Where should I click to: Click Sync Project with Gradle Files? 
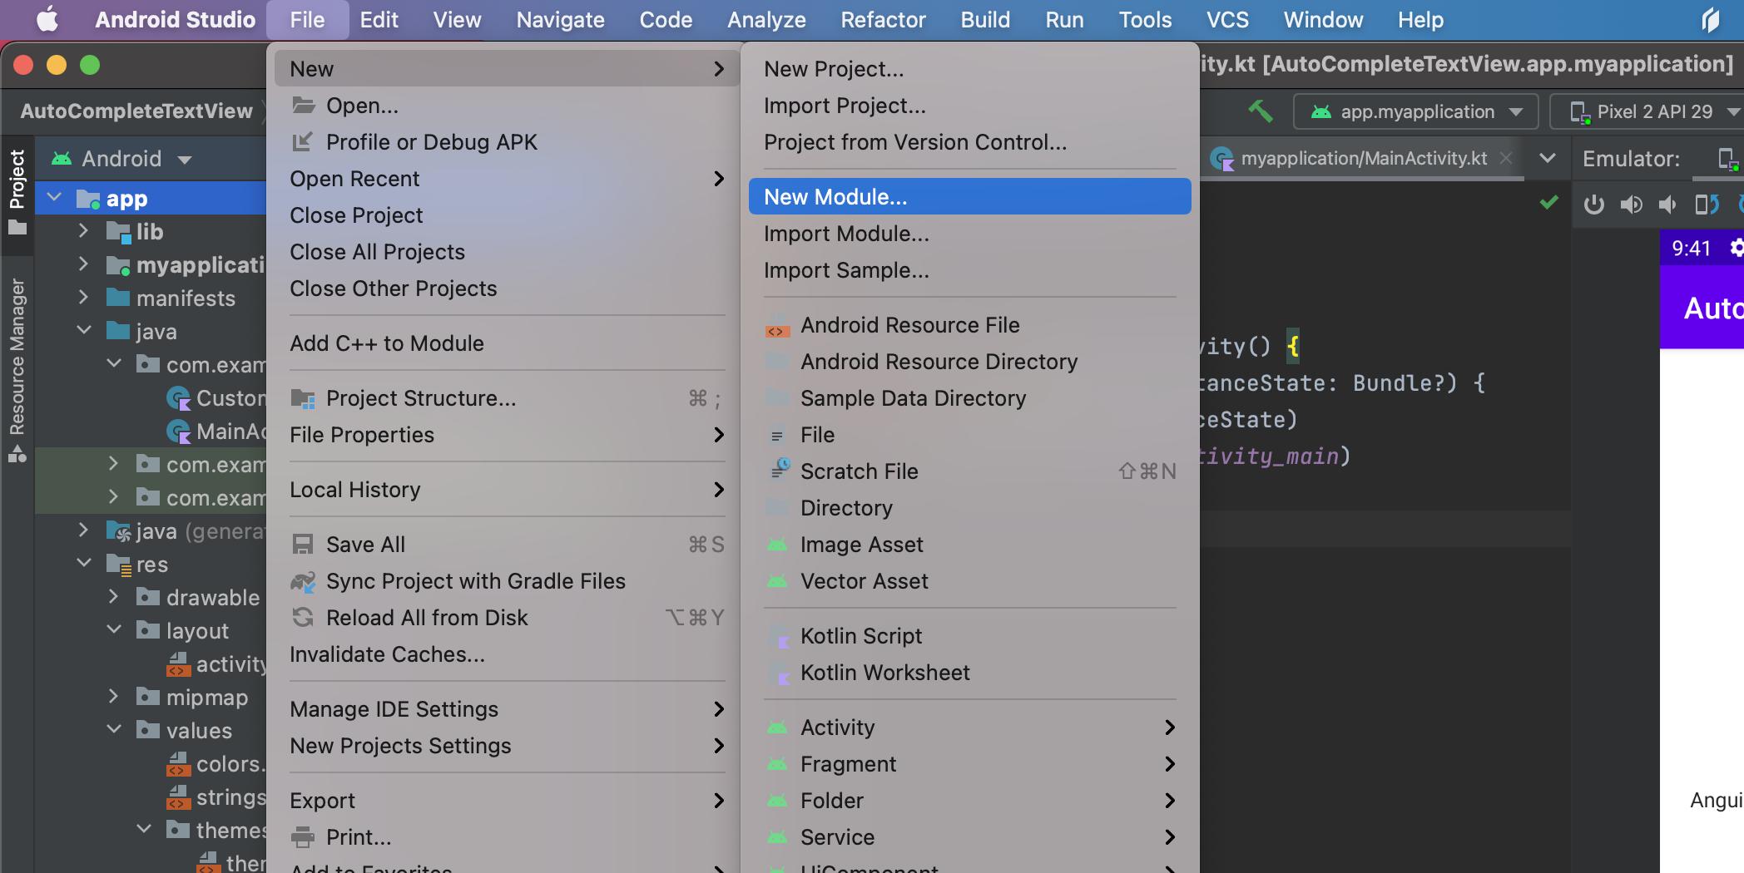coord(475,581)
